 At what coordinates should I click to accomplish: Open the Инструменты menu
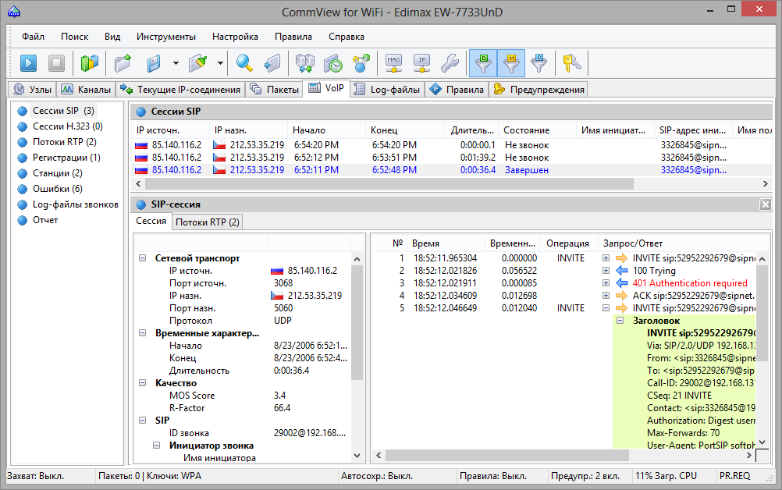166,37
